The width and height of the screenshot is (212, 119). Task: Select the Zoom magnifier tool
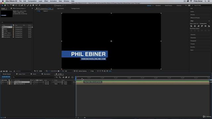[x=8, y=5]
